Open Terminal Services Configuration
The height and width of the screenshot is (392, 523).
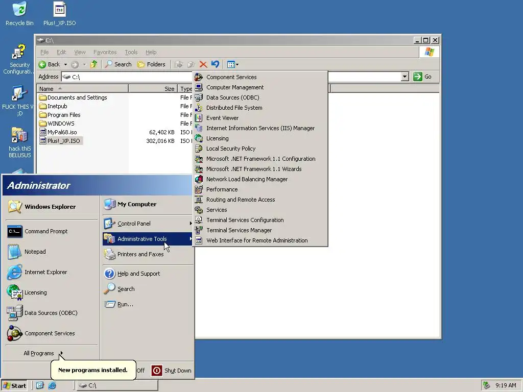260,220
